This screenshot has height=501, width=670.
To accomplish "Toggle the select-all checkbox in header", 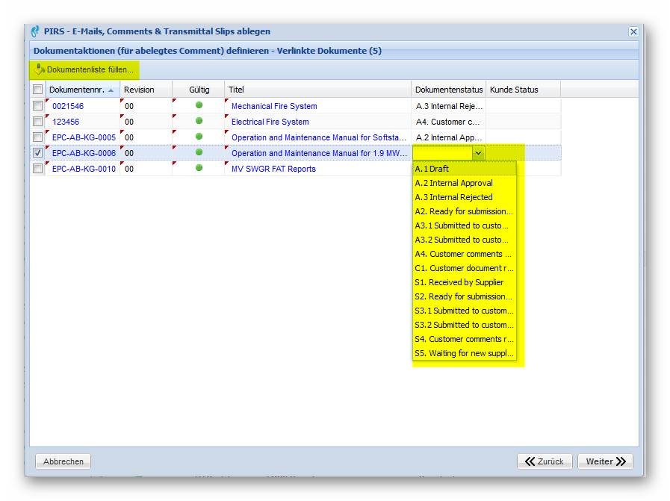I will [x=37, y=90].
